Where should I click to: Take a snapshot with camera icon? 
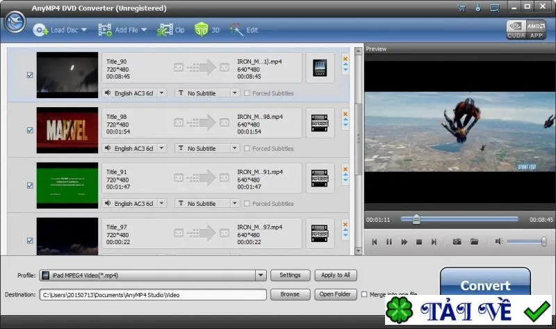click(x=457, y=242)
